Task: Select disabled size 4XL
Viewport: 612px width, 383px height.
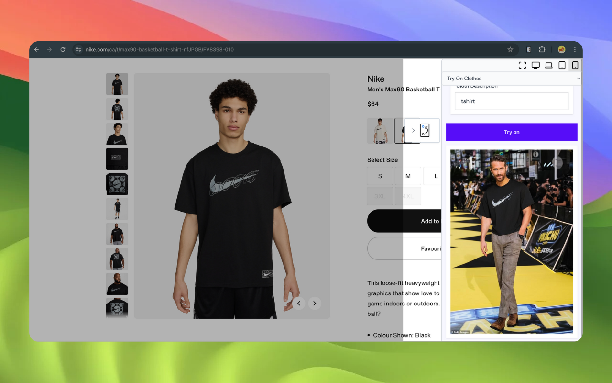Action: click(x=408, y=196)
